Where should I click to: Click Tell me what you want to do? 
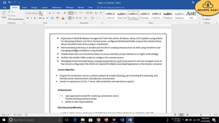pos(111,8)
